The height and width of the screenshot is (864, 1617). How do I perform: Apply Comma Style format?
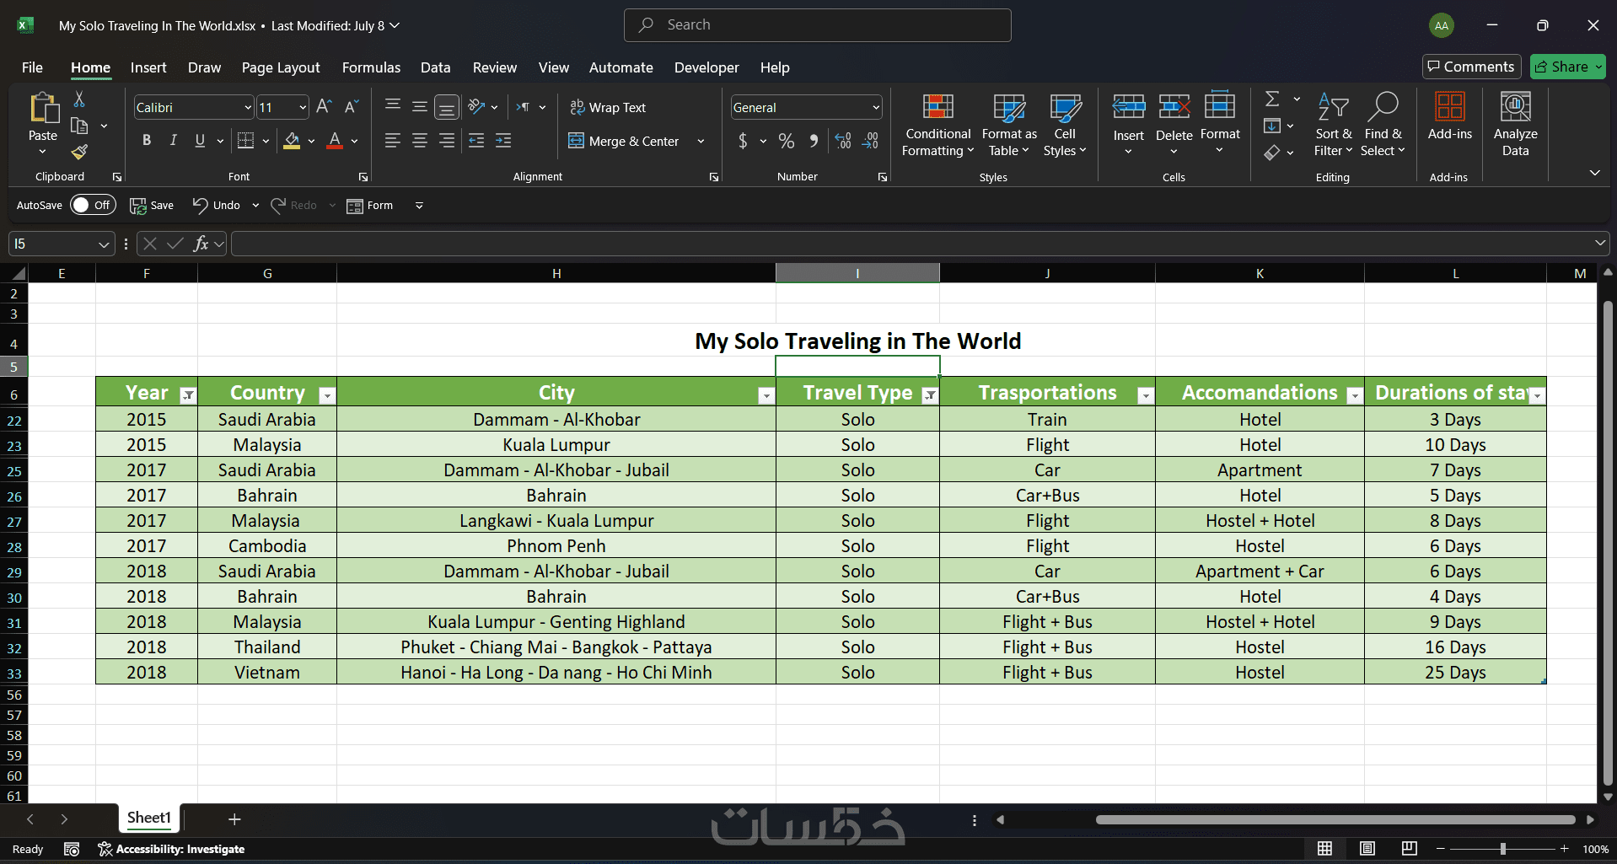pos(814,141)
